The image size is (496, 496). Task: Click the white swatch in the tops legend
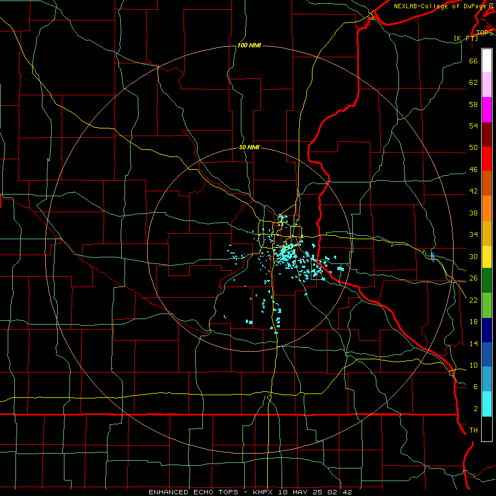[487, 61]
